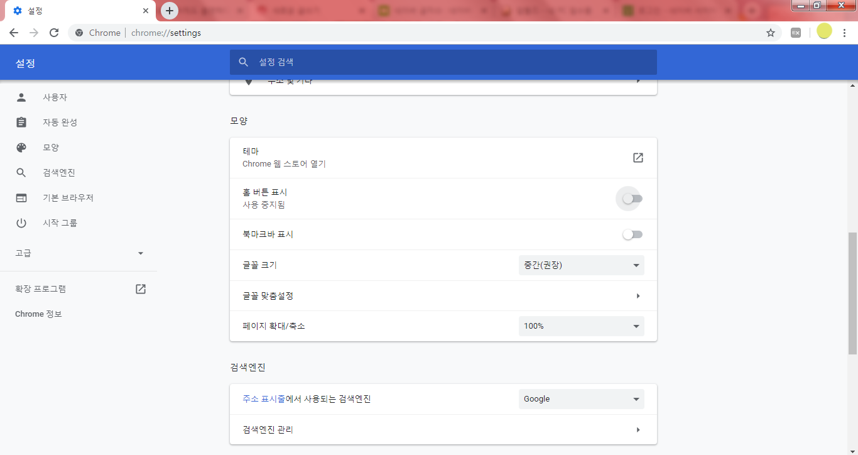Click the gear icon on 설정 tab

click(18, 11)
